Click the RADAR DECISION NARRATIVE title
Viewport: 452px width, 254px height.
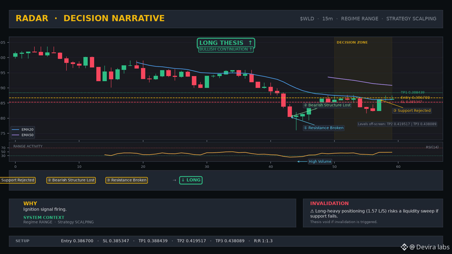point(90,18)
